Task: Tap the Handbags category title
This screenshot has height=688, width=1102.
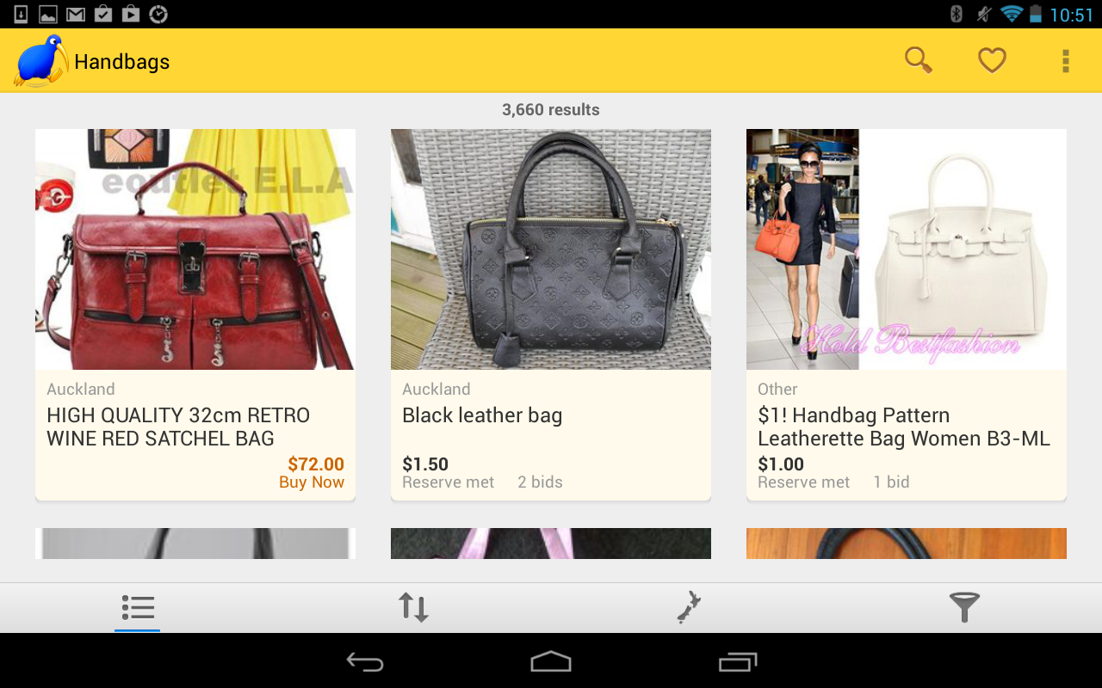Action: tap(122, 62)
